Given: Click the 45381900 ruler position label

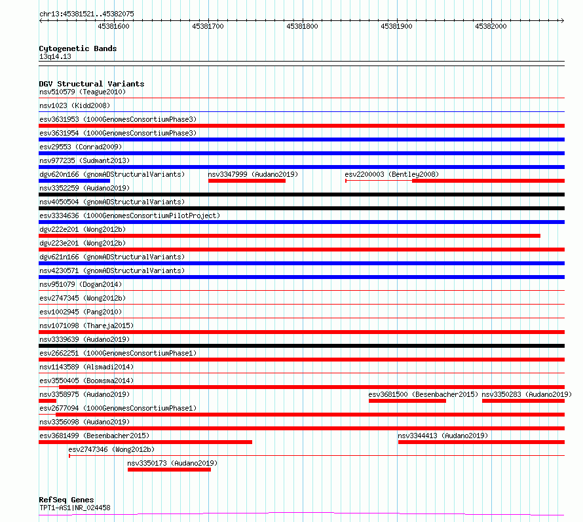Looking at the screenshot, I should tap(397, 26).
